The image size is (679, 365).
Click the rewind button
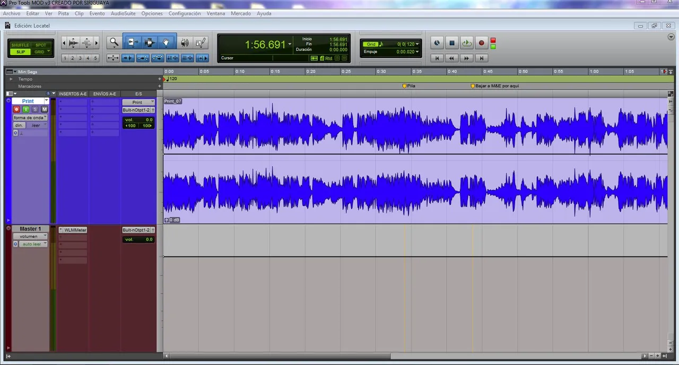(x=452, y=58)
